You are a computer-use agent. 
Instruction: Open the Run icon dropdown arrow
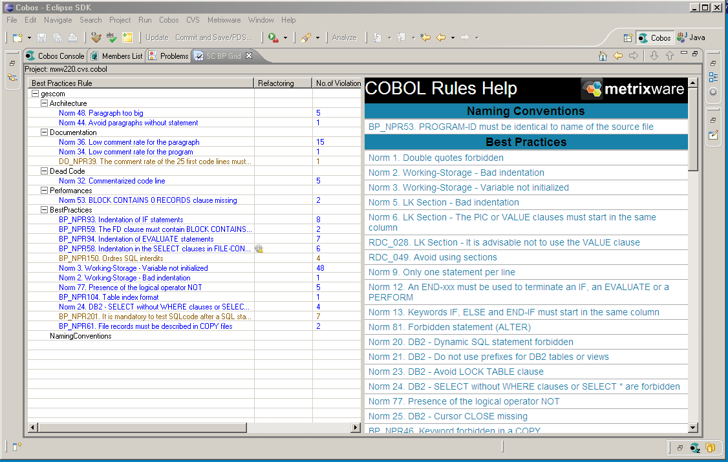point(285,38)
